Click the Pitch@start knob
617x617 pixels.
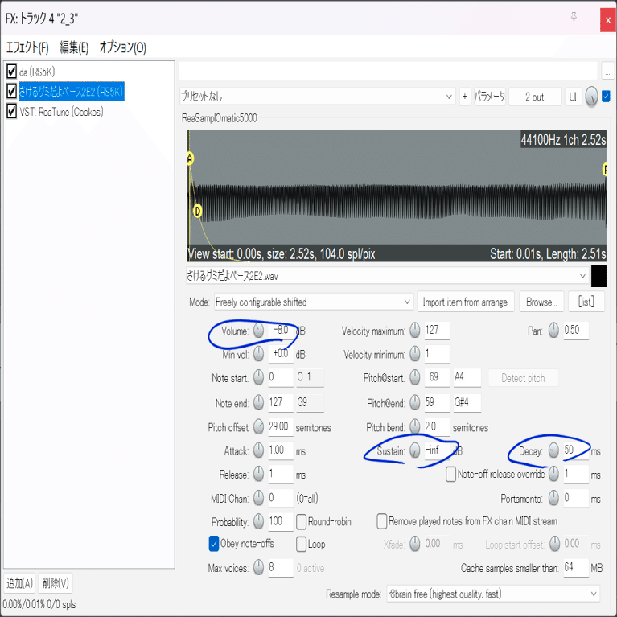(415, 377)
